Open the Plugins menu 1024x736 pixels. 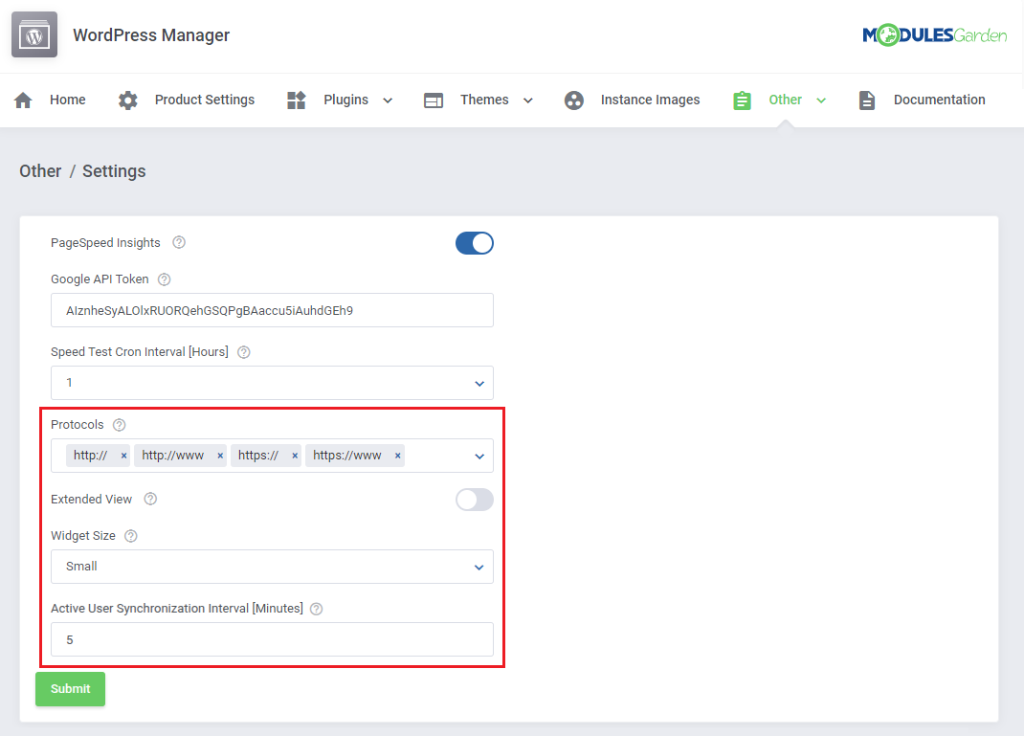coord(345,100)
